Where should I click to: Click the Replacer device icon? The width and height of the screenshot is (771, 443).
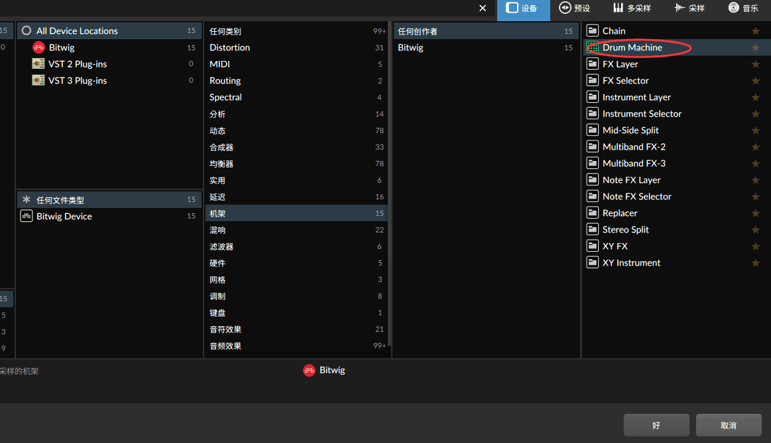(x=593, y=213)
